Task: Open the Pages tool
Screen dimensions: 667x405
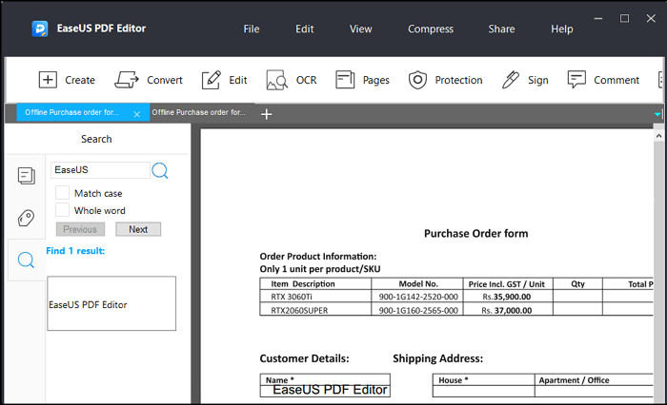Action: pyautogui.click(x=362, y=80)
